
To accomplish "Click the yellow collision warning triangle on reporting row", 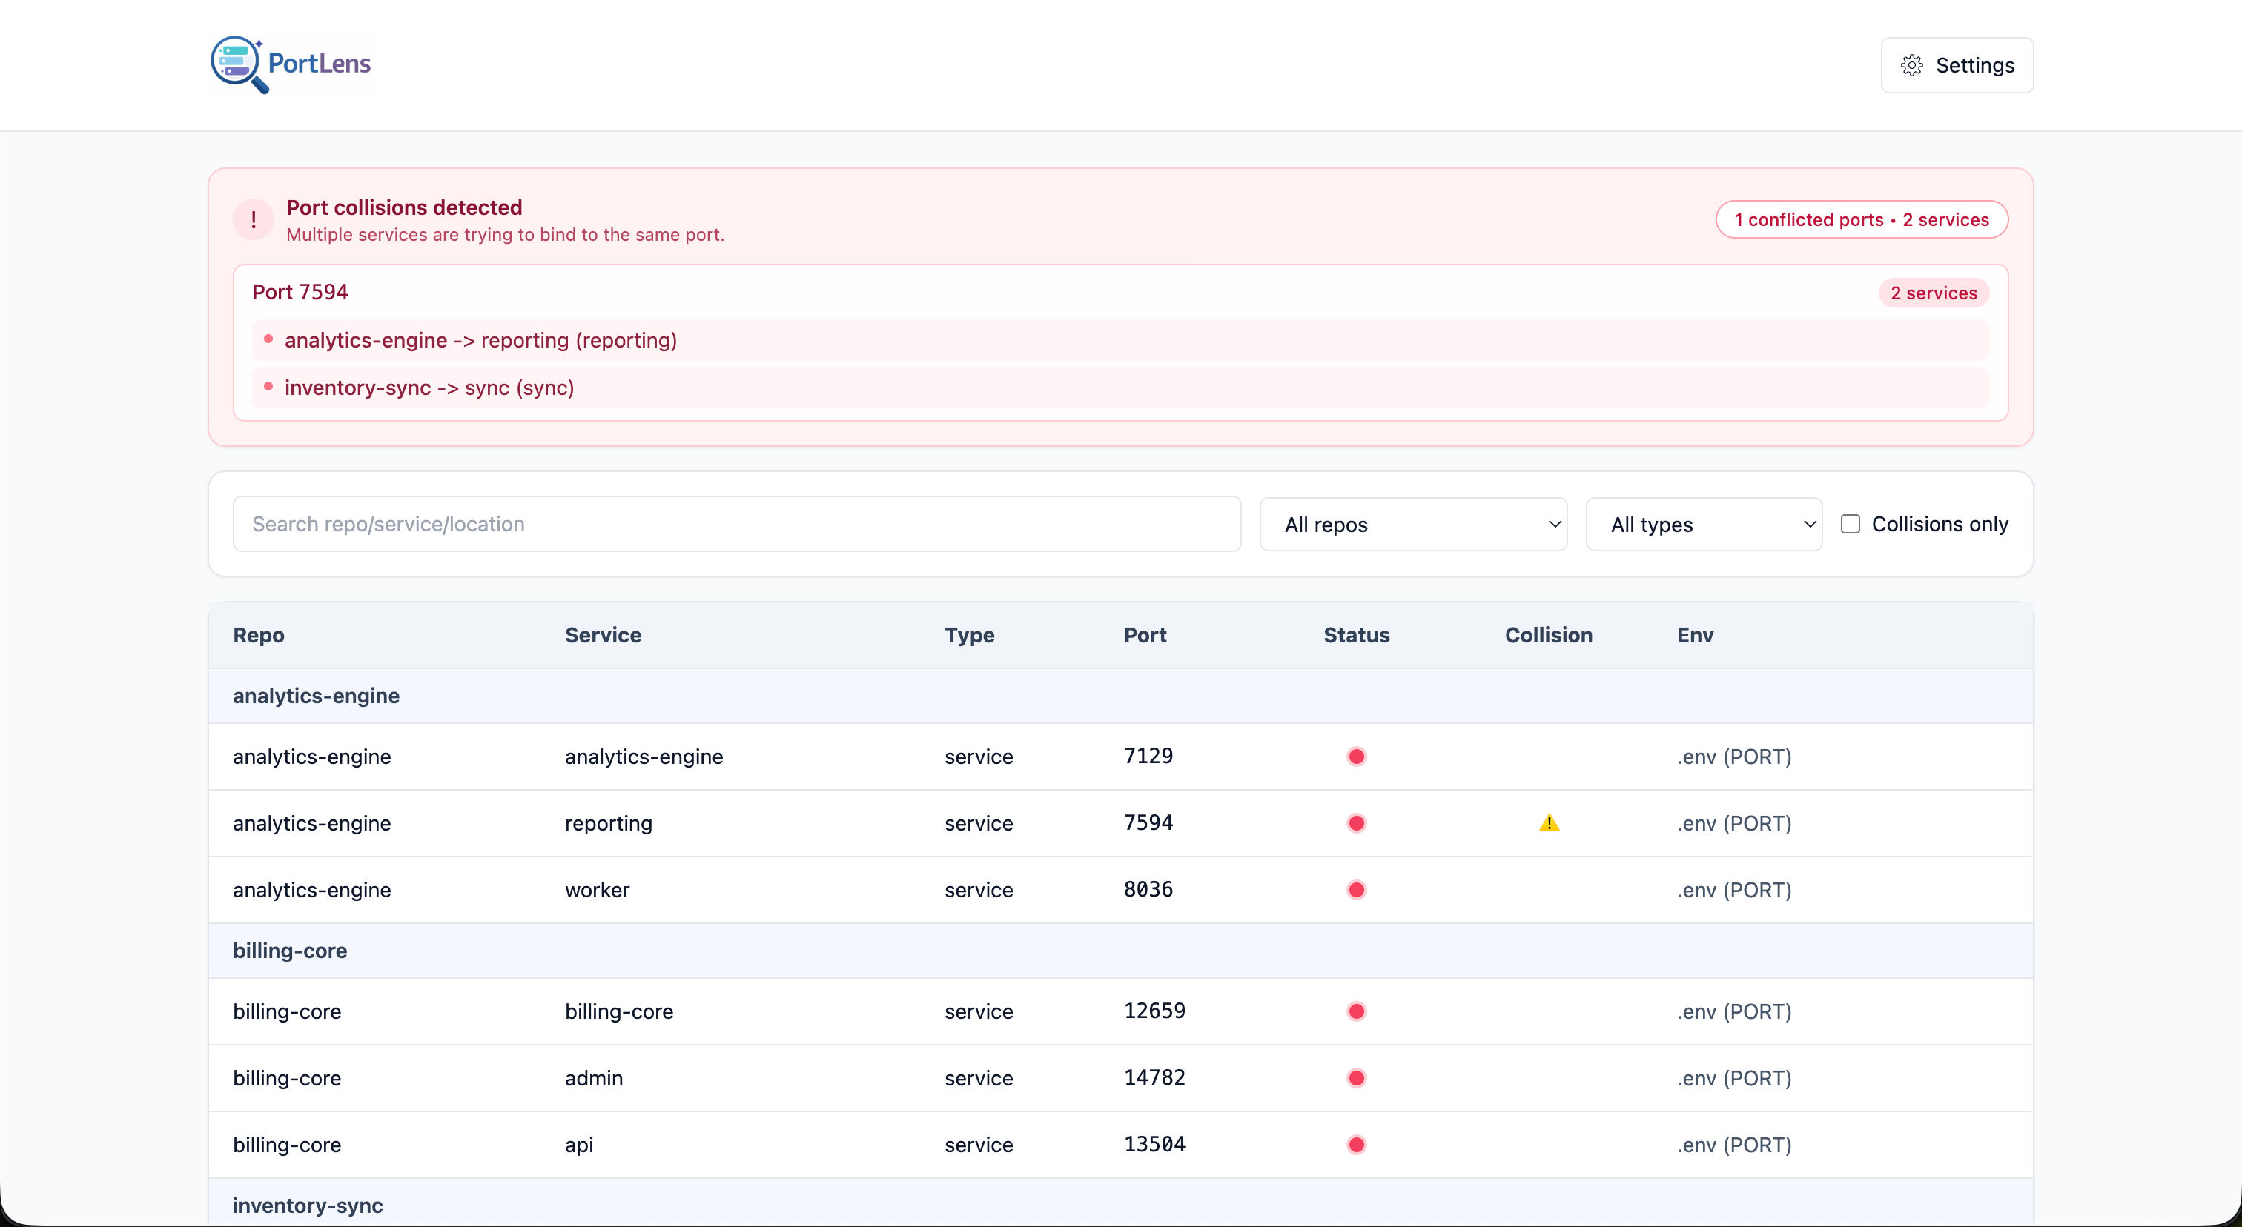I will click(x=1550, y=822).
